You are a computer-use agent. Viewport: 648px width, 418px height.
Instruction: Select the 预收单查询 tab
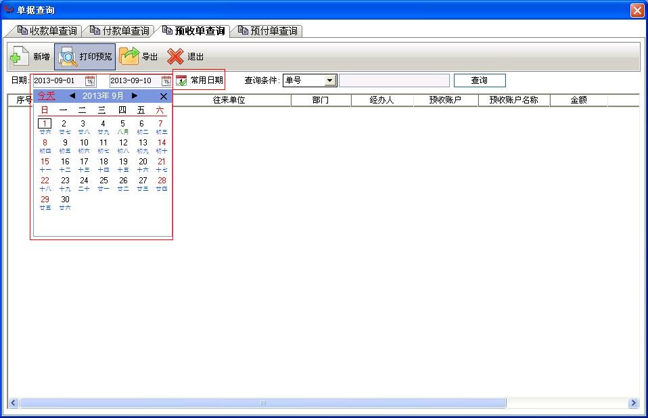pos(194,31)
